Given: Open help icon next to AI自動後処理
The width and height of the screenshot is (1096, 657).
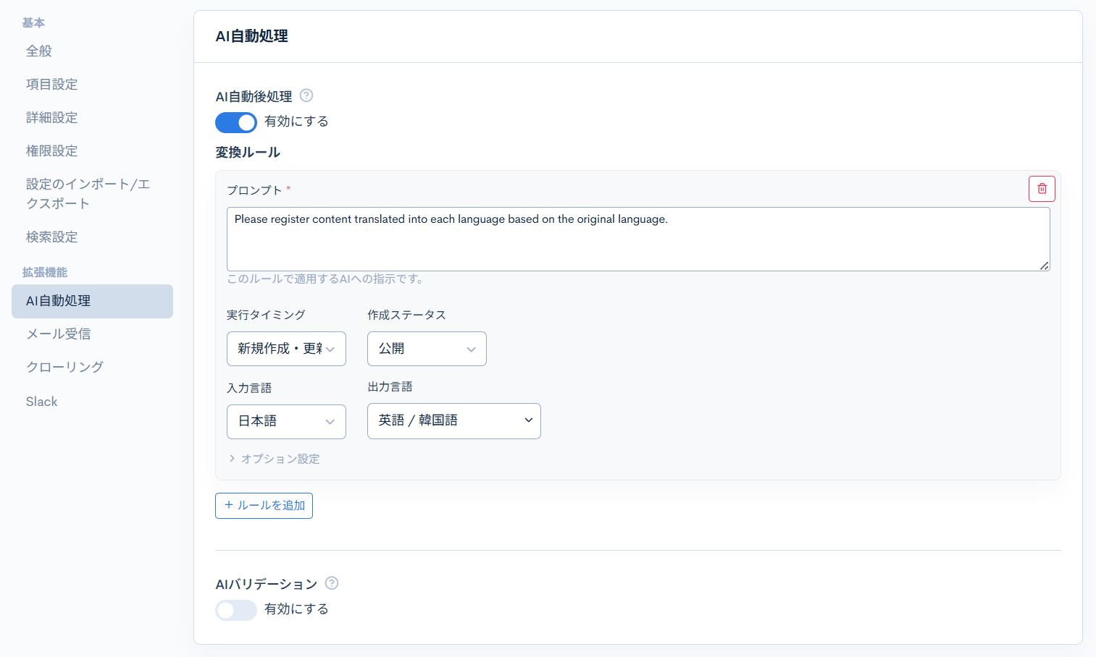Looking at the screenshot, I should pos(306,96).
